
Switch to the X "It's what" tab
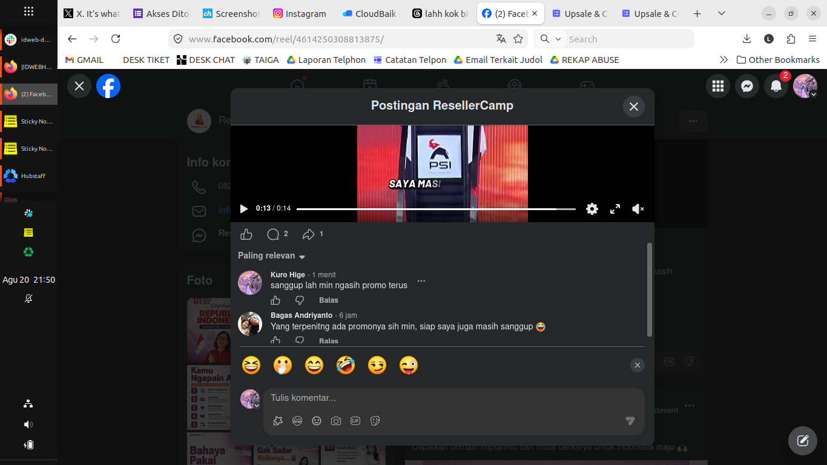tap(92, 13)
